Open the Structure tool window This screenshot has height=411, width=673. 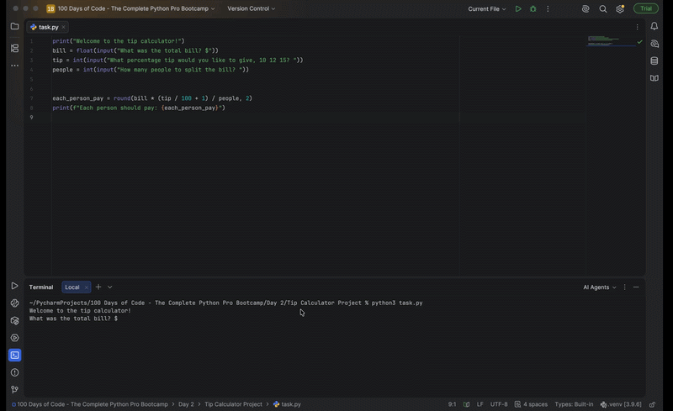tap(14, 48)
